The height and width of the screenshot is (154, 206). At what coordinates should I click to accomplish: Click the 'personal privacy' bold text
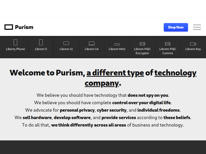click(77, 110)
